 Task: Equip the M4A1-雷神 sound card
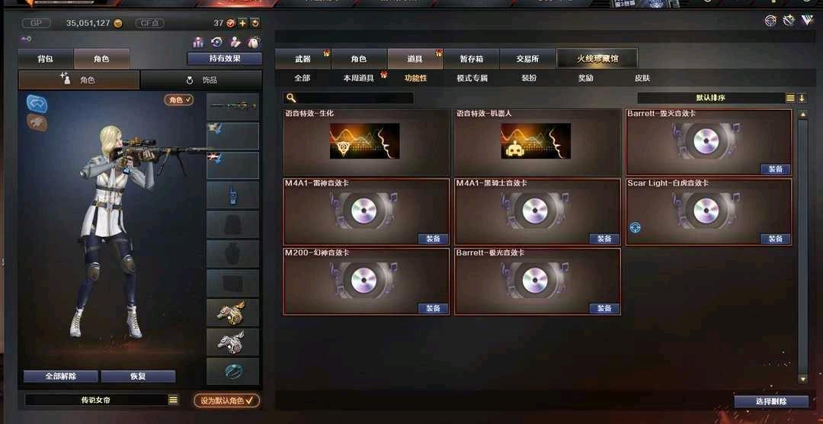[x=433, y=239]
